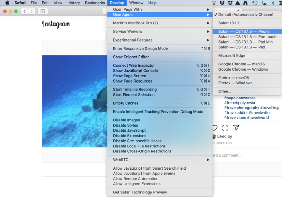Toggle Disable Site-specific Hacks
This screenshot has height=198, width=282.
tap(160, 141)
